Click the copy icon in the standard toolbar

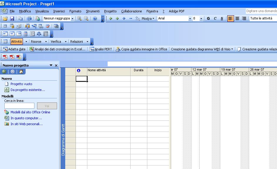coord(21,19)
